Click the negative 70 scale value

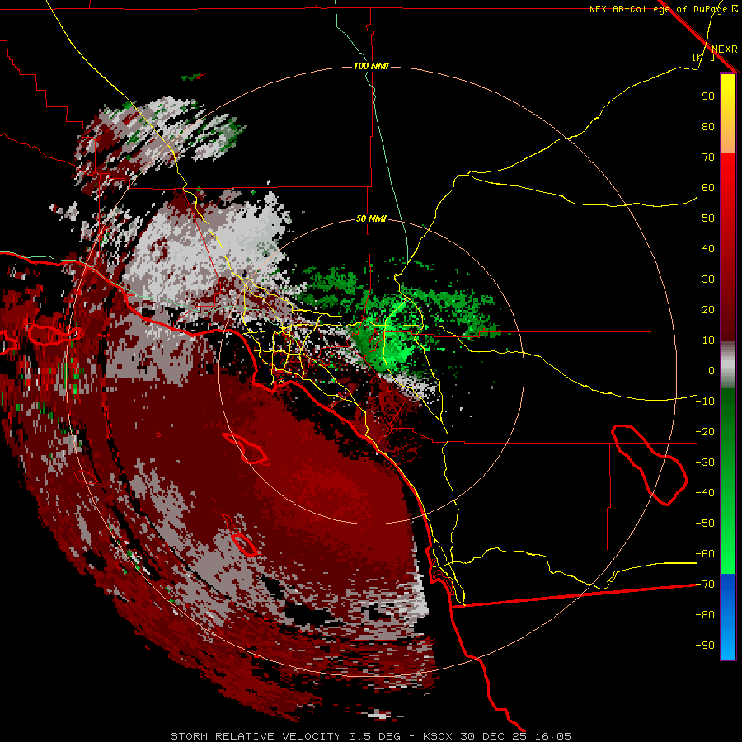pos(705,585)
